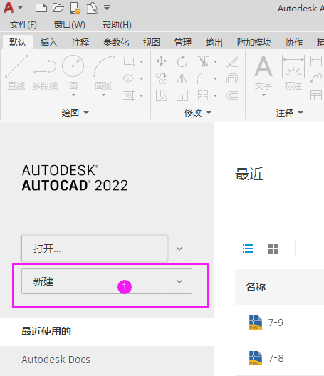Switch to the 插入 ribbon tab
The image size is (324, 376).
tap(49, 43)
